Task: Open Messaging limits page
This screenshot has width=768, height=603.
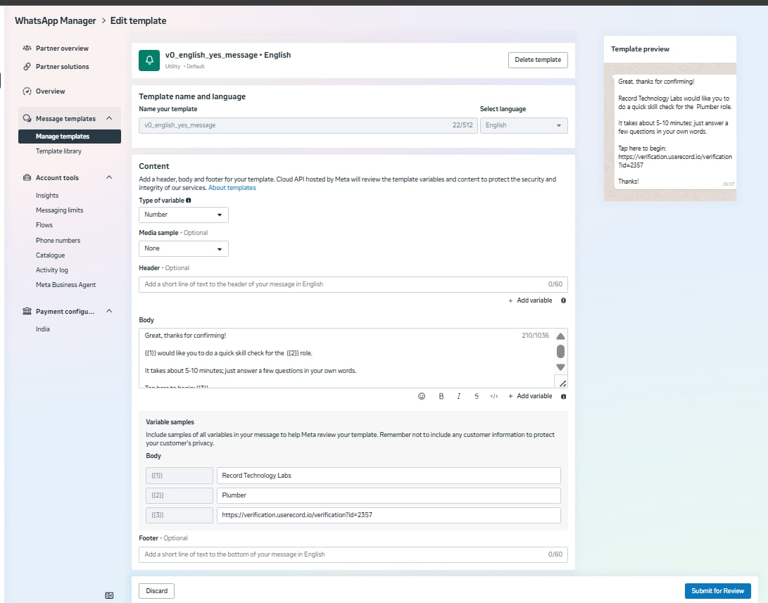Action: [x=59, y=210]
